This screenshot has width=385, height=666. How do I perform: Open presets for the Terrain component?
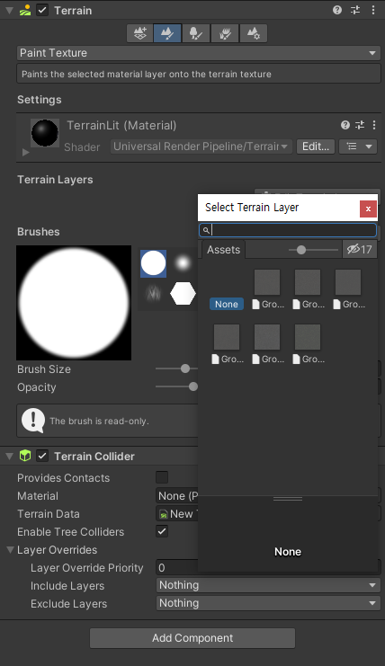pos(355,10)
